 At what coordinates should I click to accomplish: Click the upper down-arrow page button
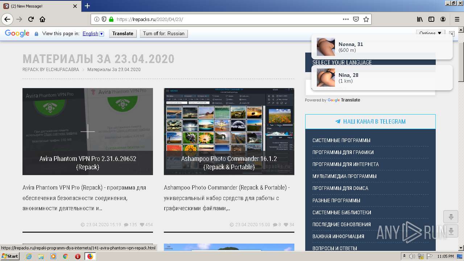pyautogui.click(x=451, y=217)
